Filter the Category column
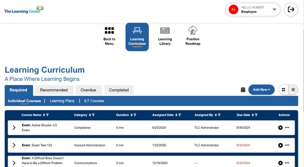The width and height of the screenshot is (304, 167). (93, 115)
